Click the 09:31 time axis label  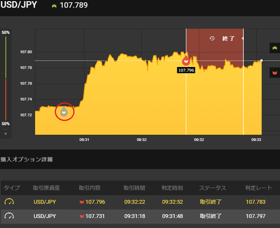click(84, 139)
